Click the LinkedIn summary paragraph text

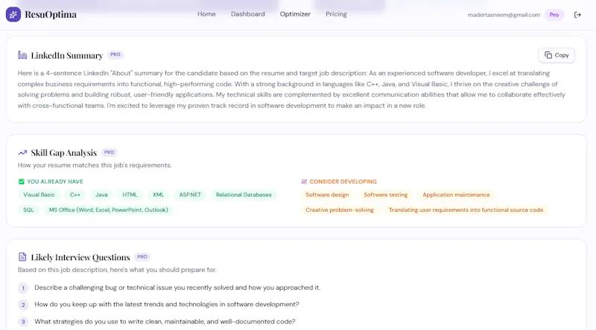(x=291, y=89)
